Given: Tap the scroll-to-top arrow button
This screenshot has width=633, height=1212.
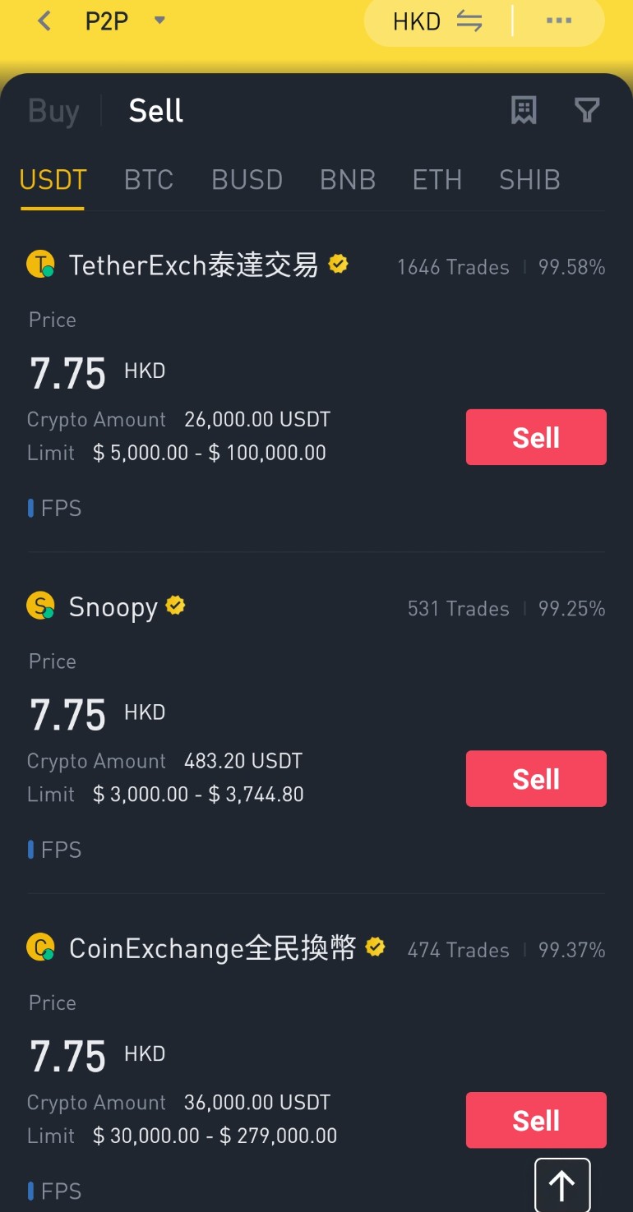Looking at the screenshot, I should point(562,1185).
